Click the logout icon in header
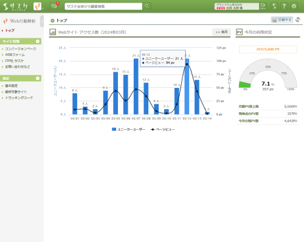 click(263, 6)
